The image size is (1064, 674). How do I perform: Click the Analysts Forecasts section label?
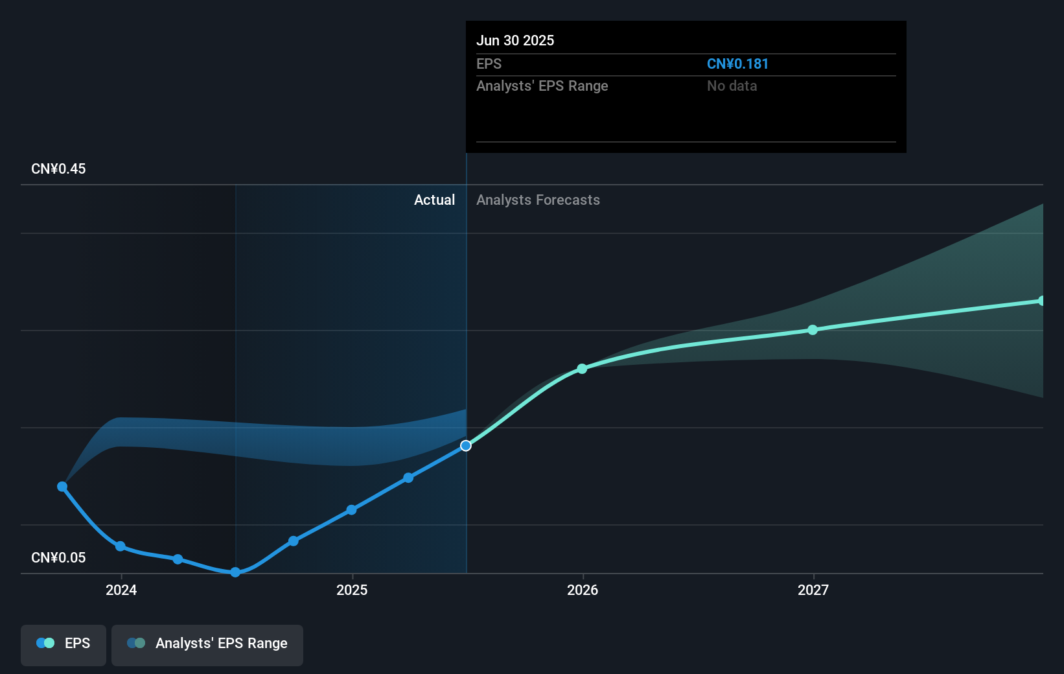pos(538,200)
